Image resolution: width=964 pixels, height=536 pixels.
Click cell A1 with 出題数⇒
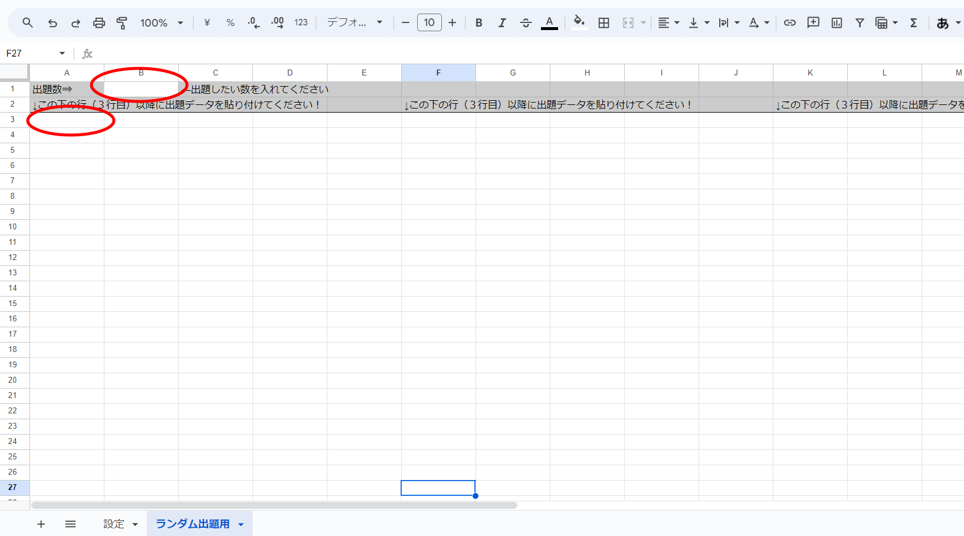[x=67, y=89]
